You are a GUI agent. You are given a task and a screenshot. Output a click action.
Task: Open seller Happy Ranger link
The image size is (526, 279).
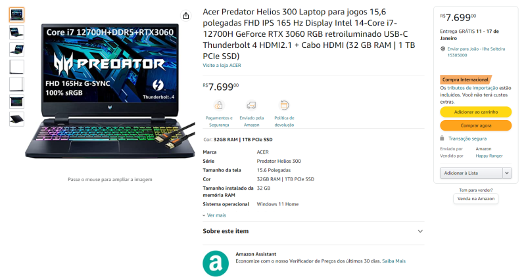coord(489,156)
